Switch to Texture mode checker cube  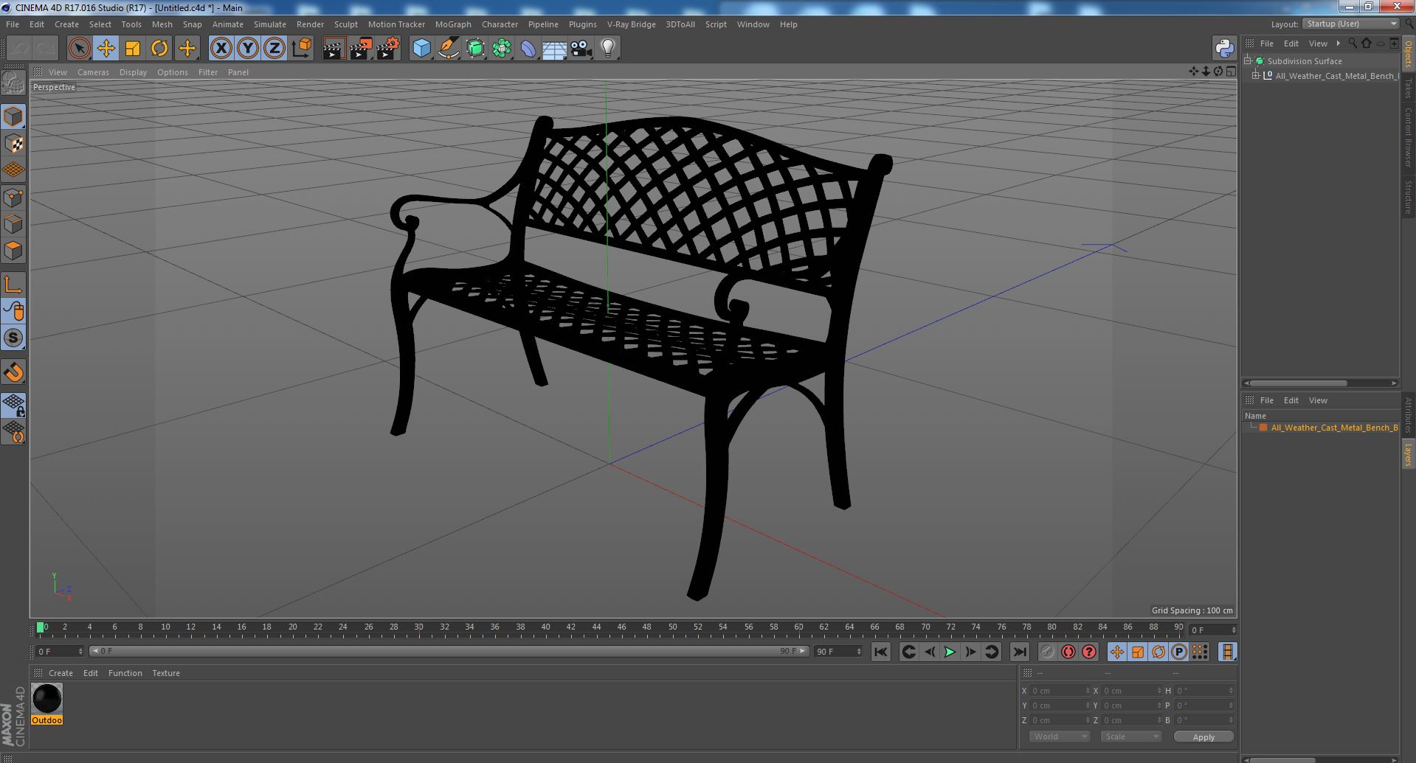click(x=13, y=144)
